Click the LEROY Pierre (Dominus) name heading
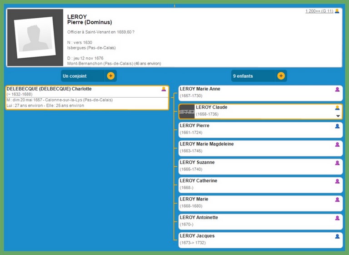Image resolution: width=349 pixels, height=255 pixels. (89, 20)
